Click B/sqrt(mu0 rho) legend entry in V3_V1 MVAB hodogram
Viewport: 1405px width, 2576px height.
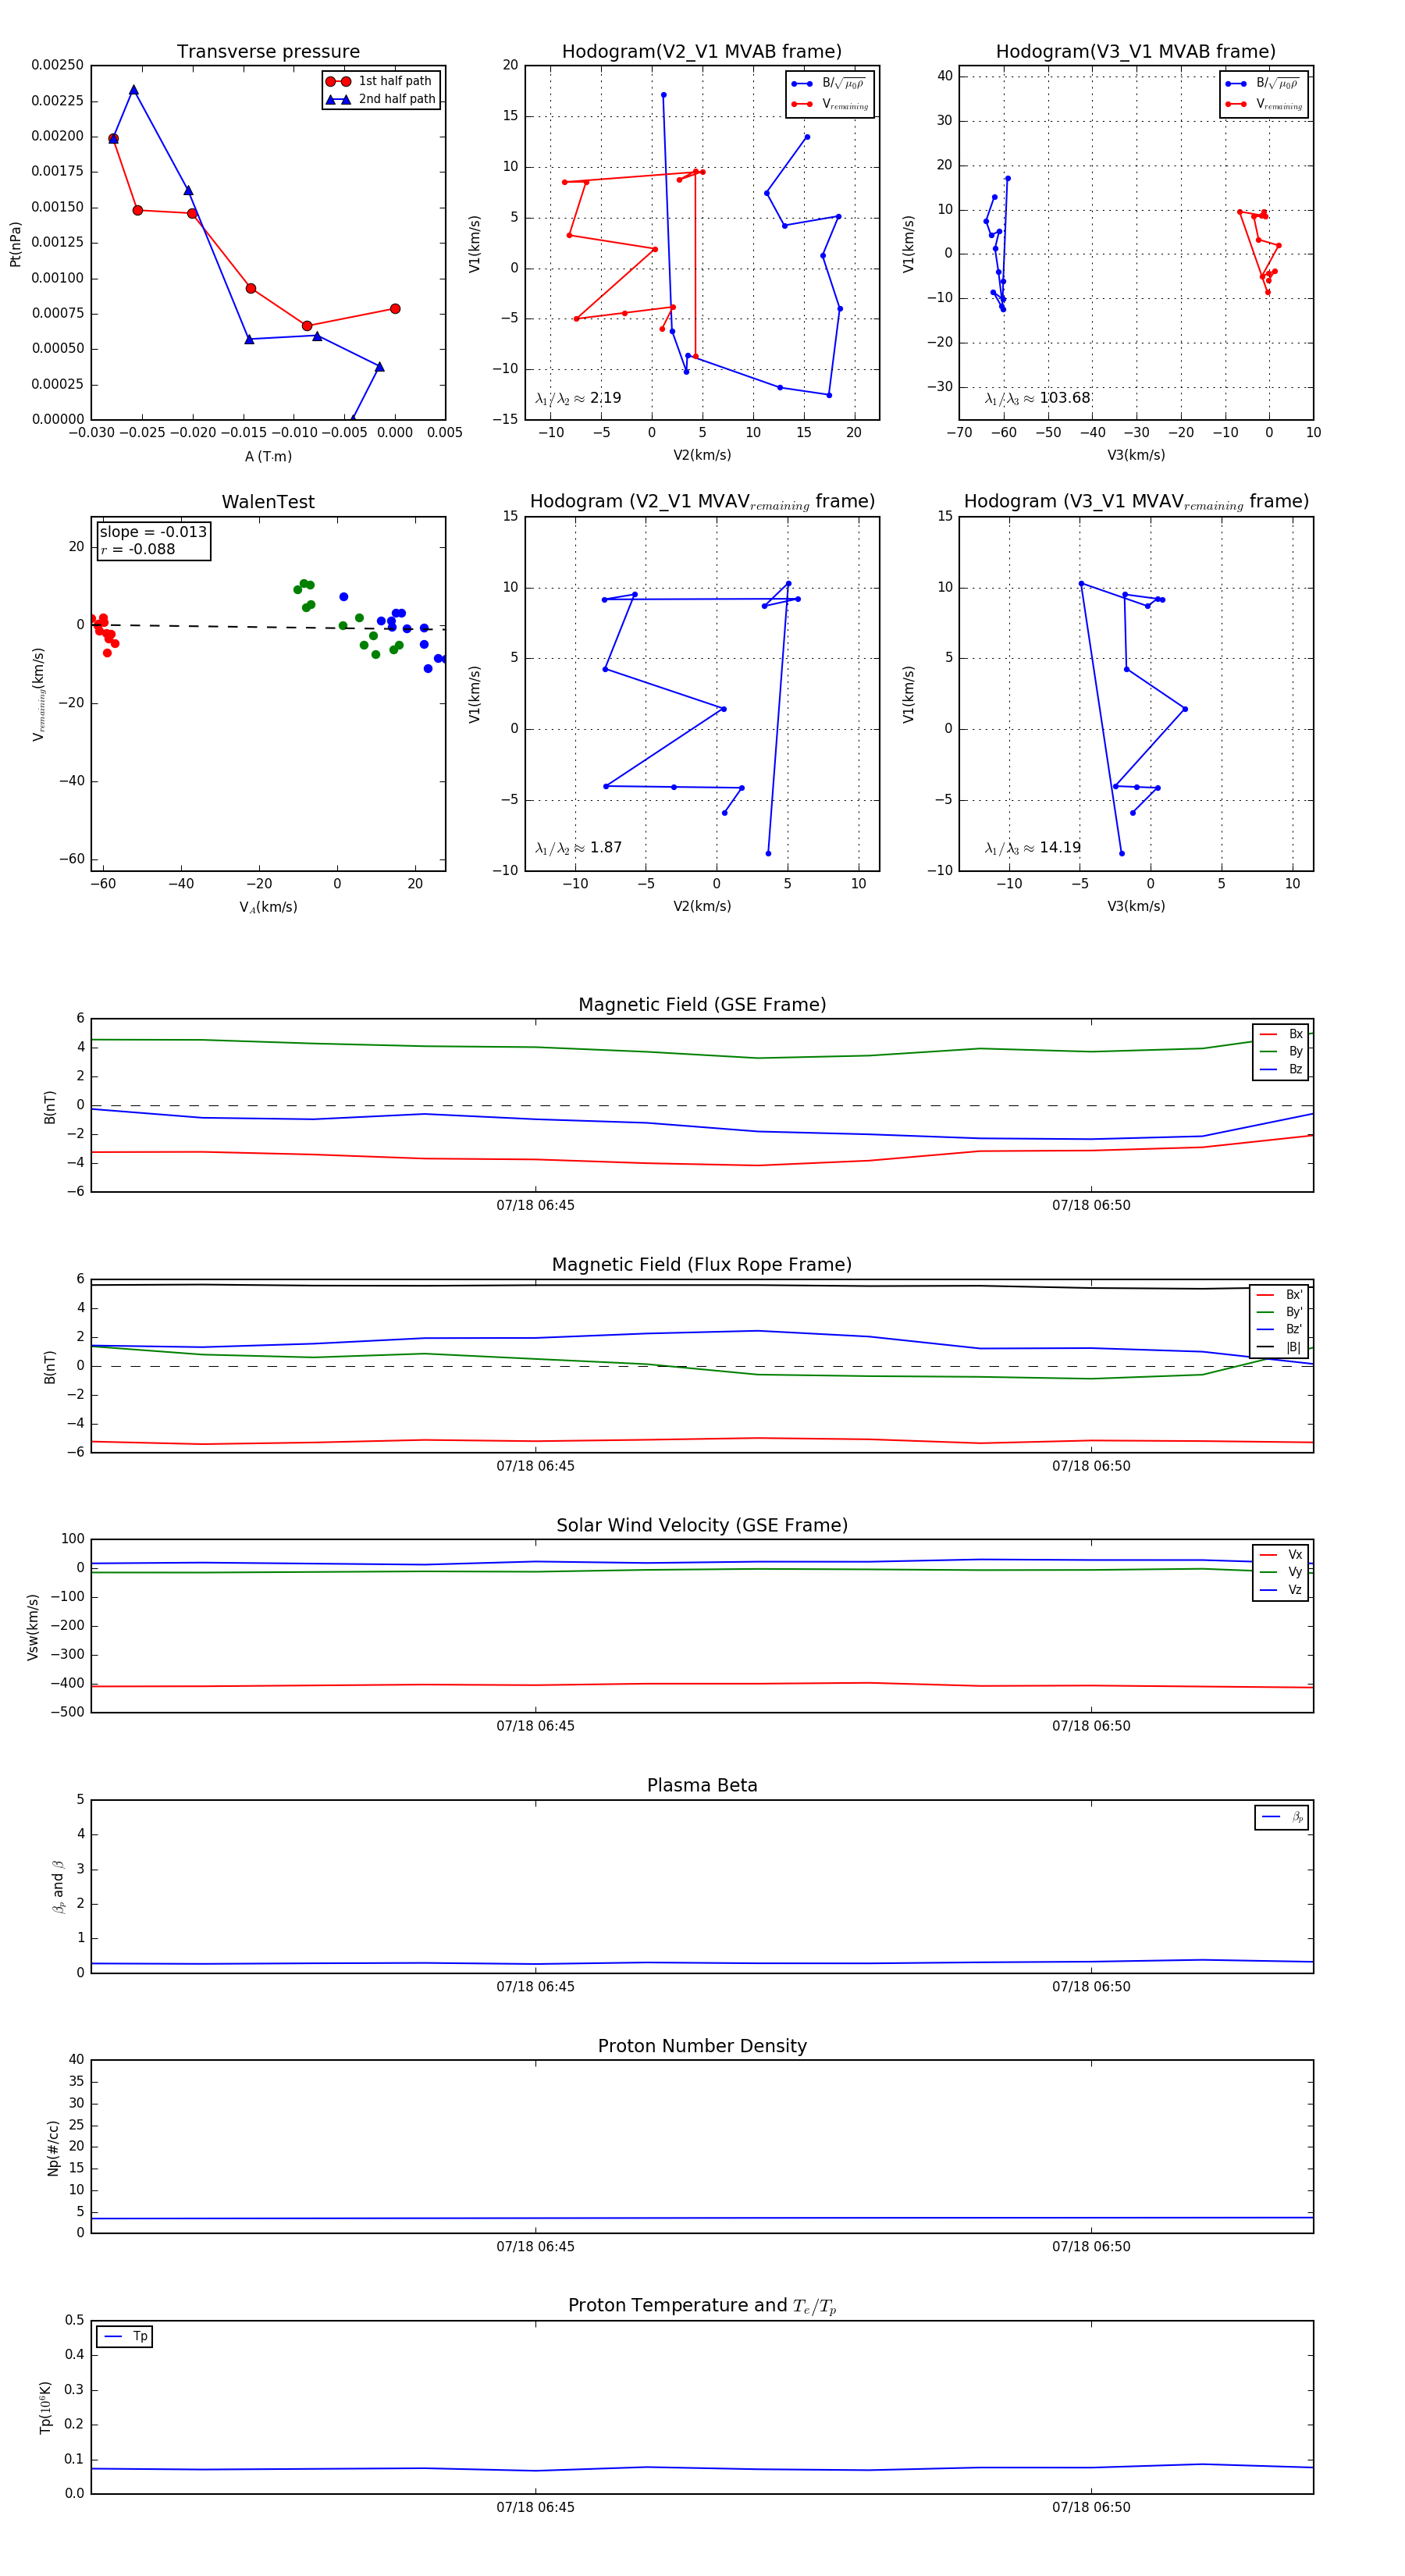1264,84
